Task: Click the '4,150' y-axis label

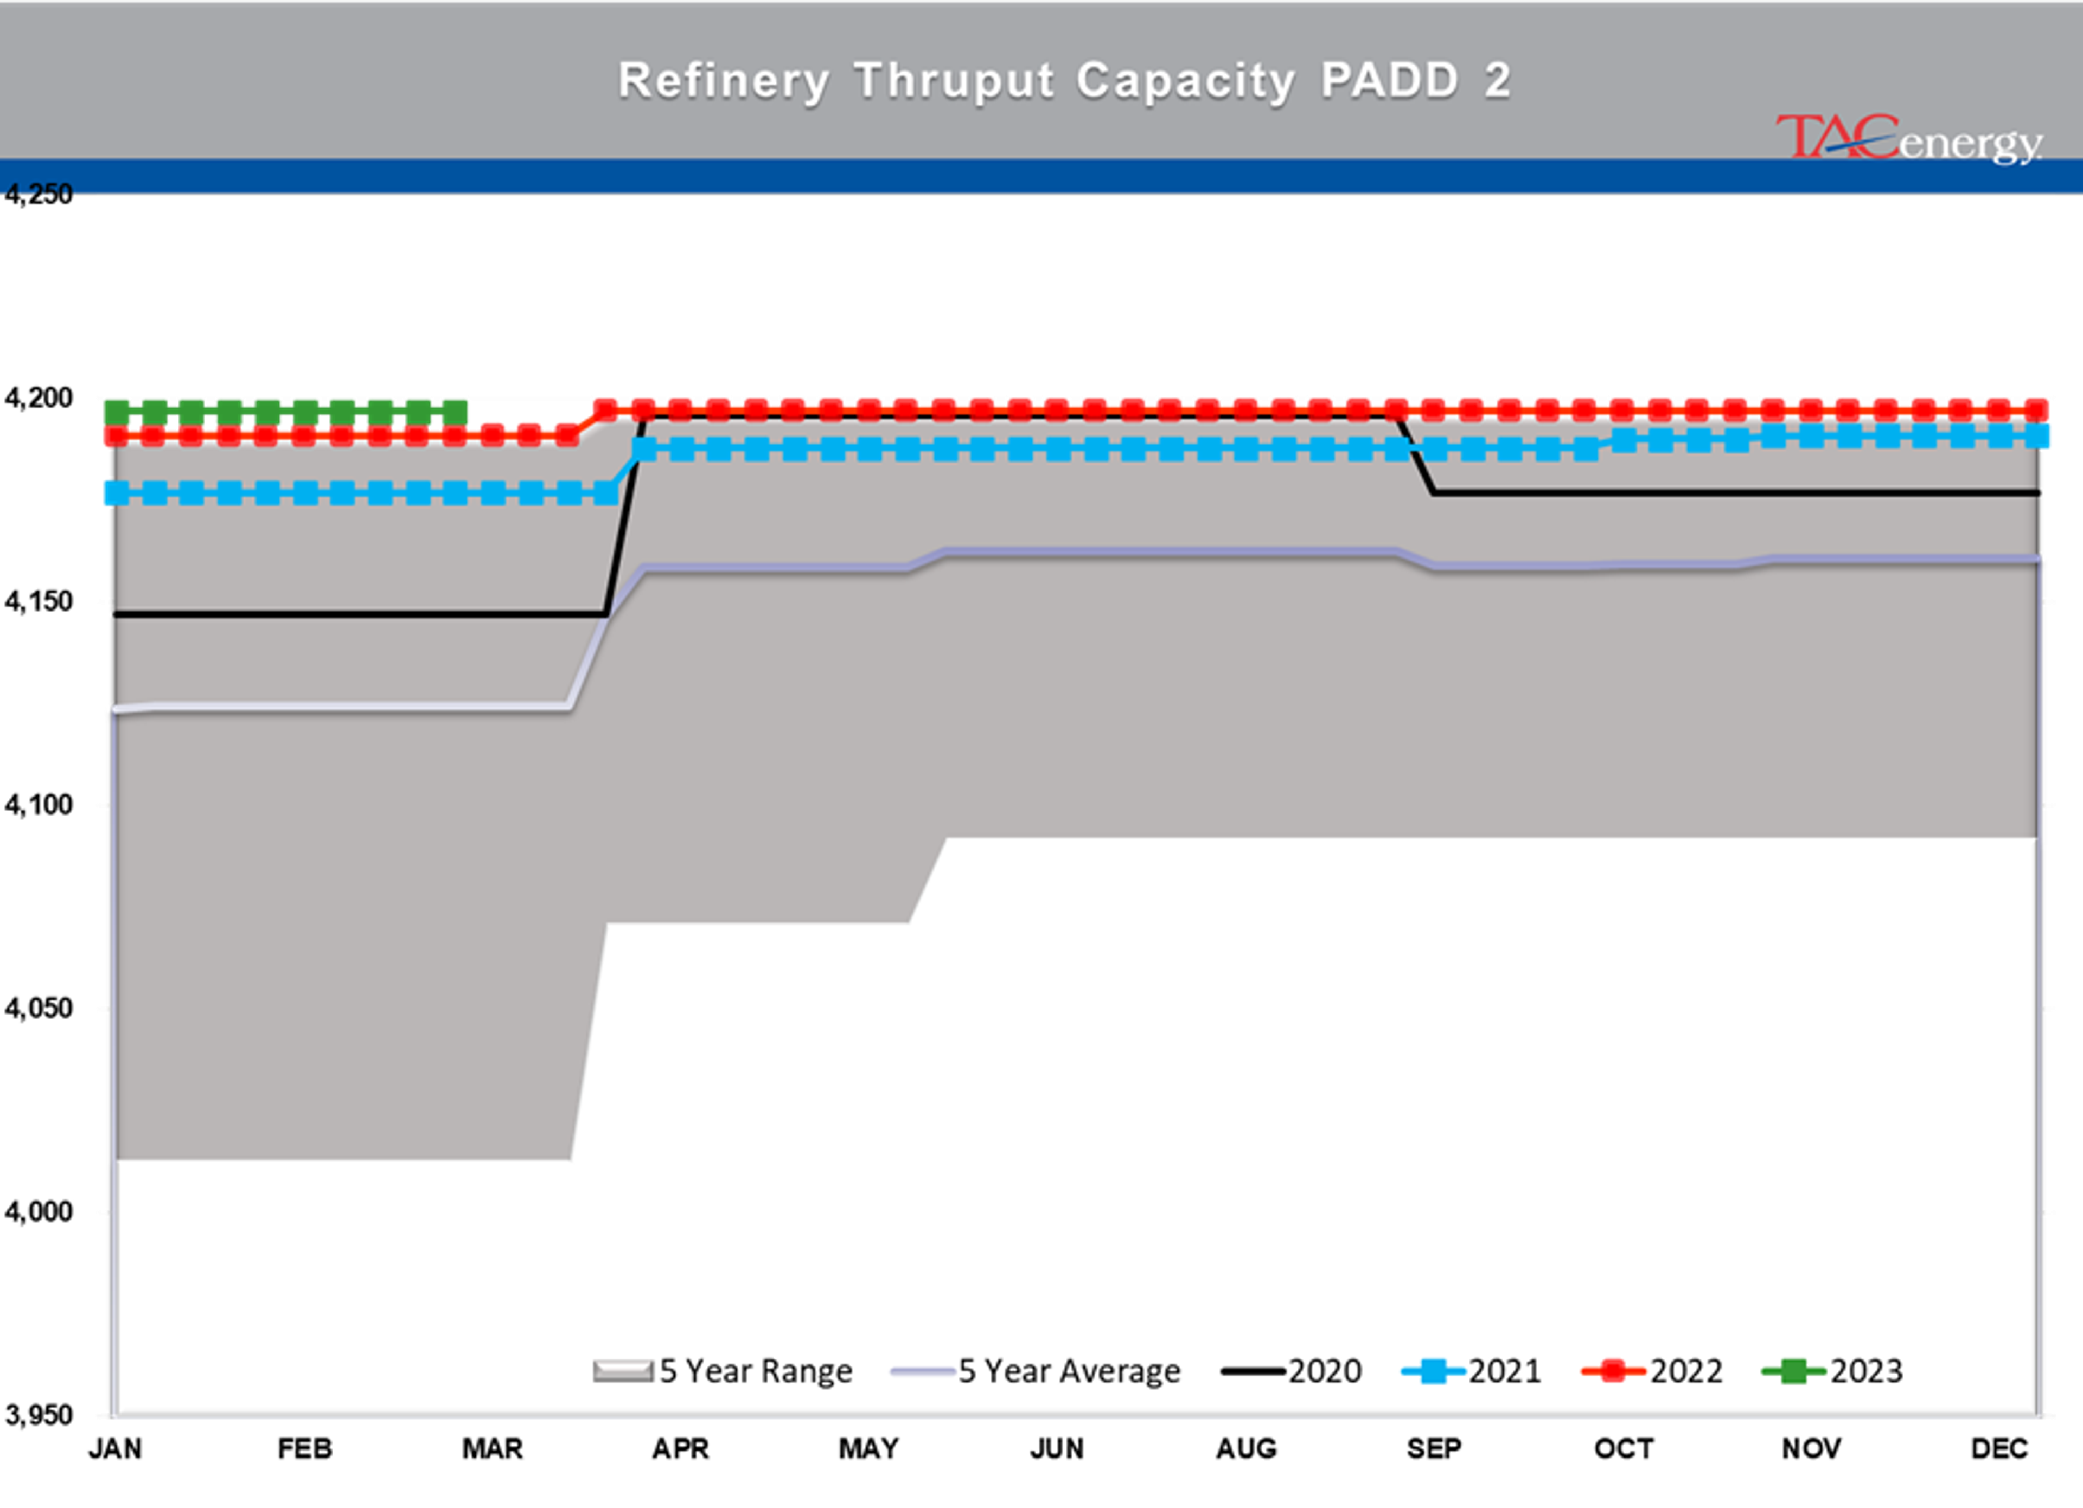Action: [37, 602]
